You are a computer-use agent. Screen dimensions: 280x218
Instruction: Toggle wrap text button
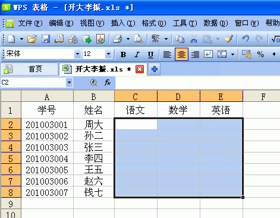[x=208, y=54]
